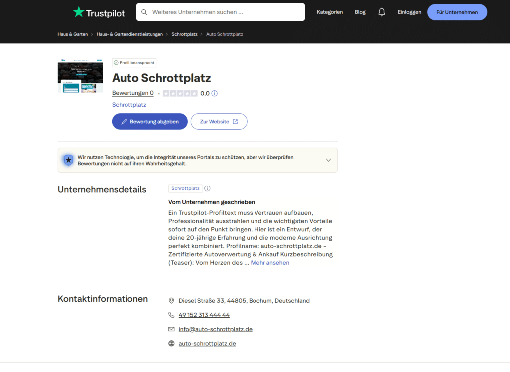Focus the company search field
This screenshot has width=510, height=372.
click(224, 12)
